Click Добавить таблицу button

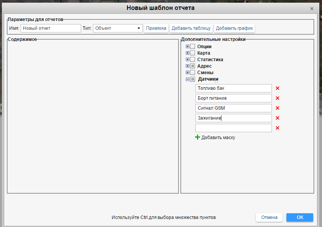click(191, 28)
